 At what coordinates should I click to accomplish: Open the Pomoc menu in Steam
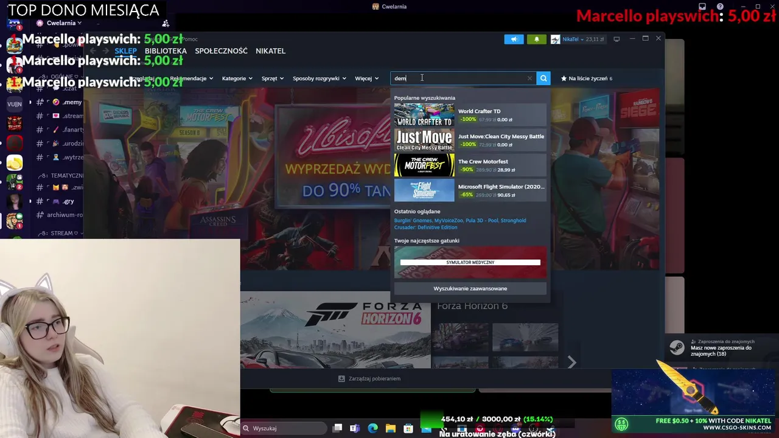point(189,39)
